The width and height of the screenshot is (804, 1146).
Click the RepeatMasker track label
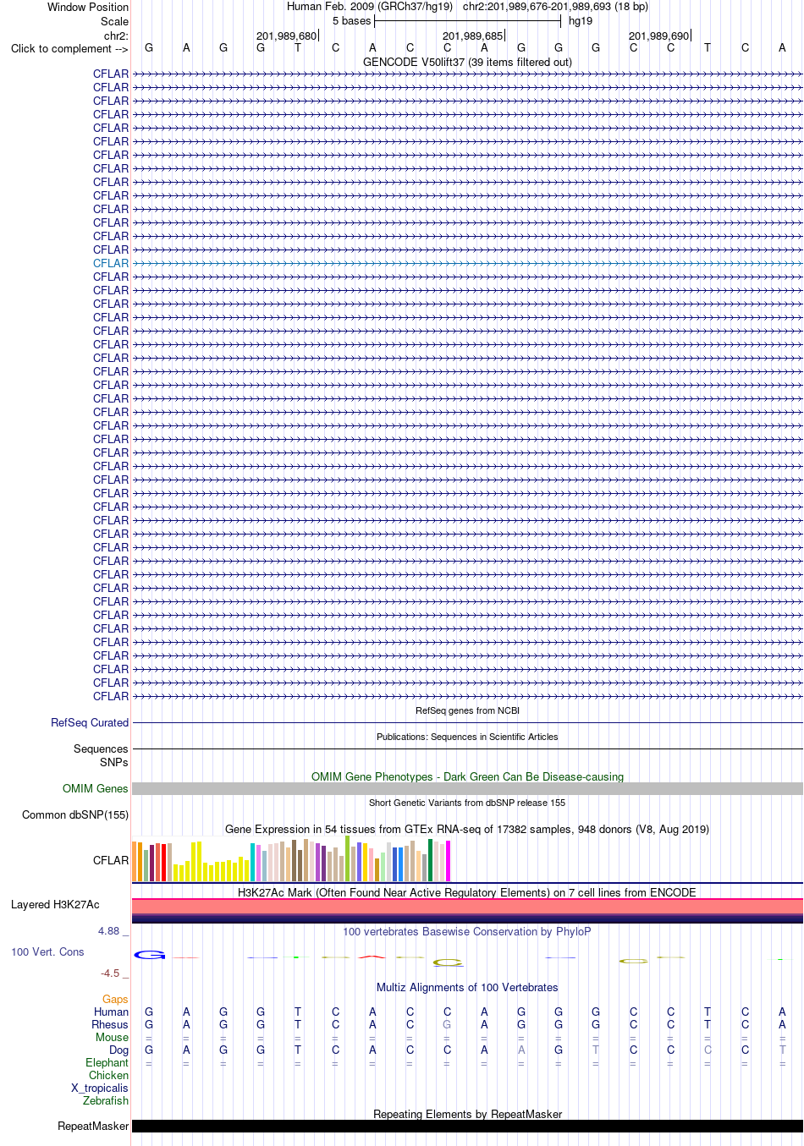click(x=93, y=1126)
